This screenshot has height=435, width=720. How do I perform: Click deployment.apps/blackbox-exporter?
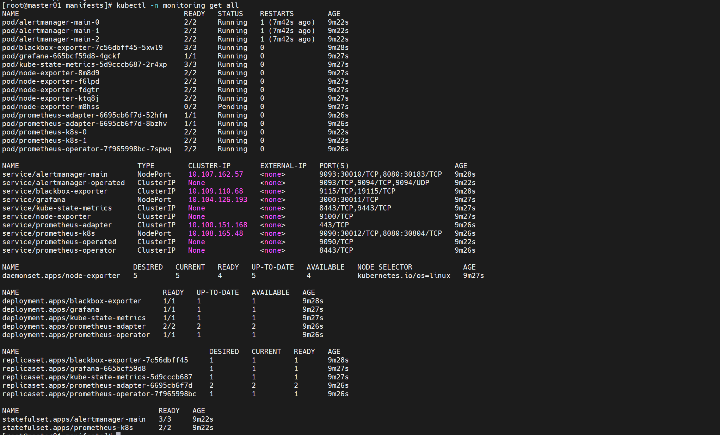[x=72, y=301]
